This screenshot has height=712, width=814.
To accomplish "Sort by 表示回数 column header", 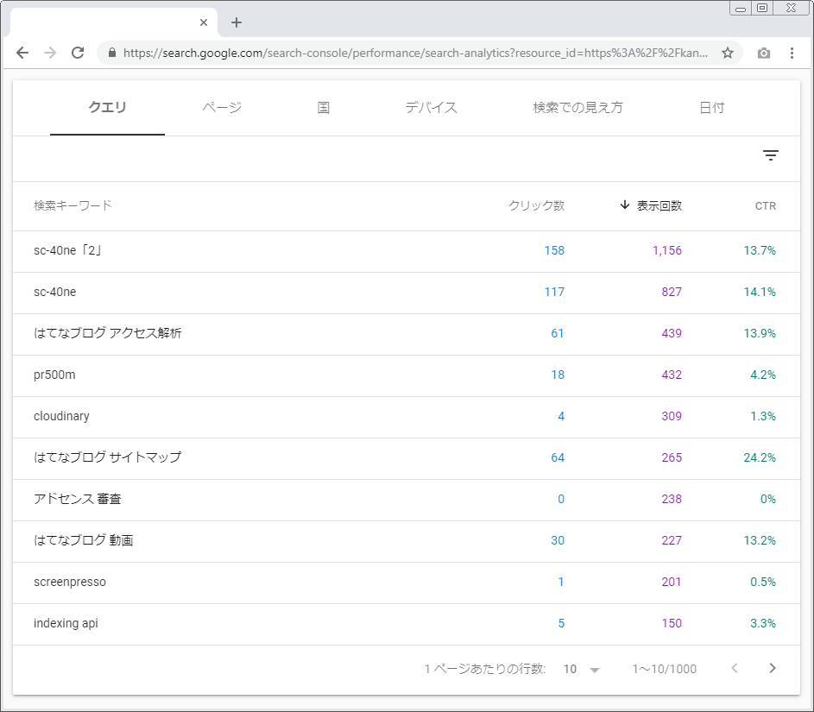I will 659,205.
